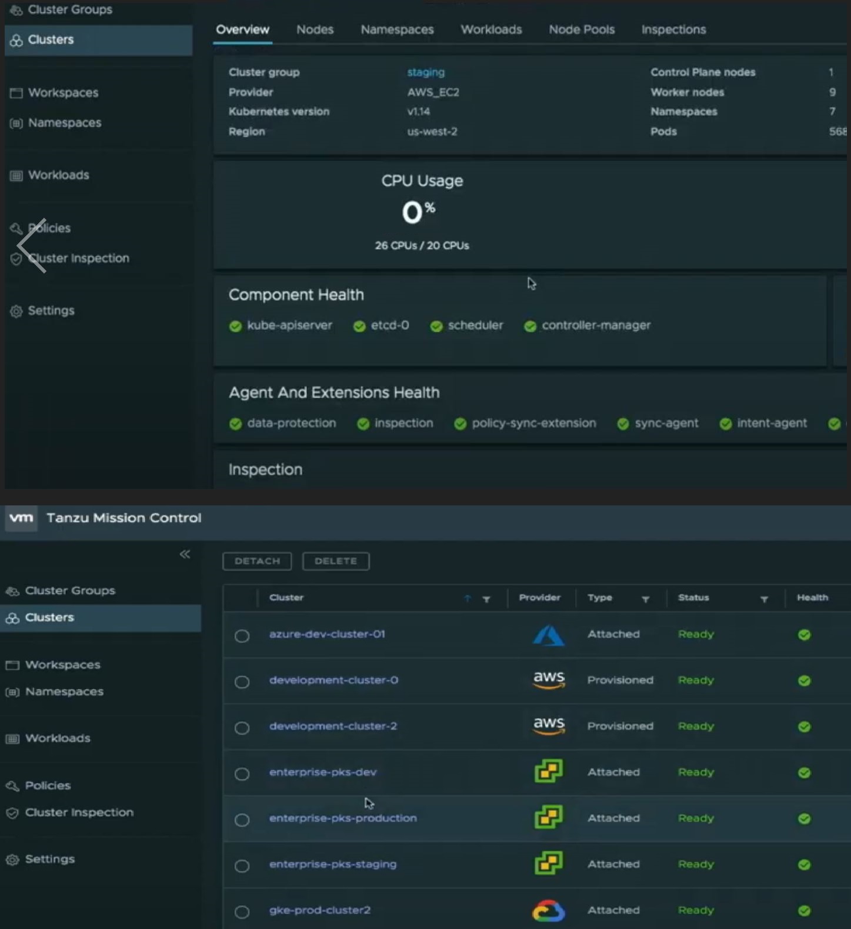Select radio button for development-cluster-2
The height and width of the screenshot is (929, 851).
pos(242,728)
